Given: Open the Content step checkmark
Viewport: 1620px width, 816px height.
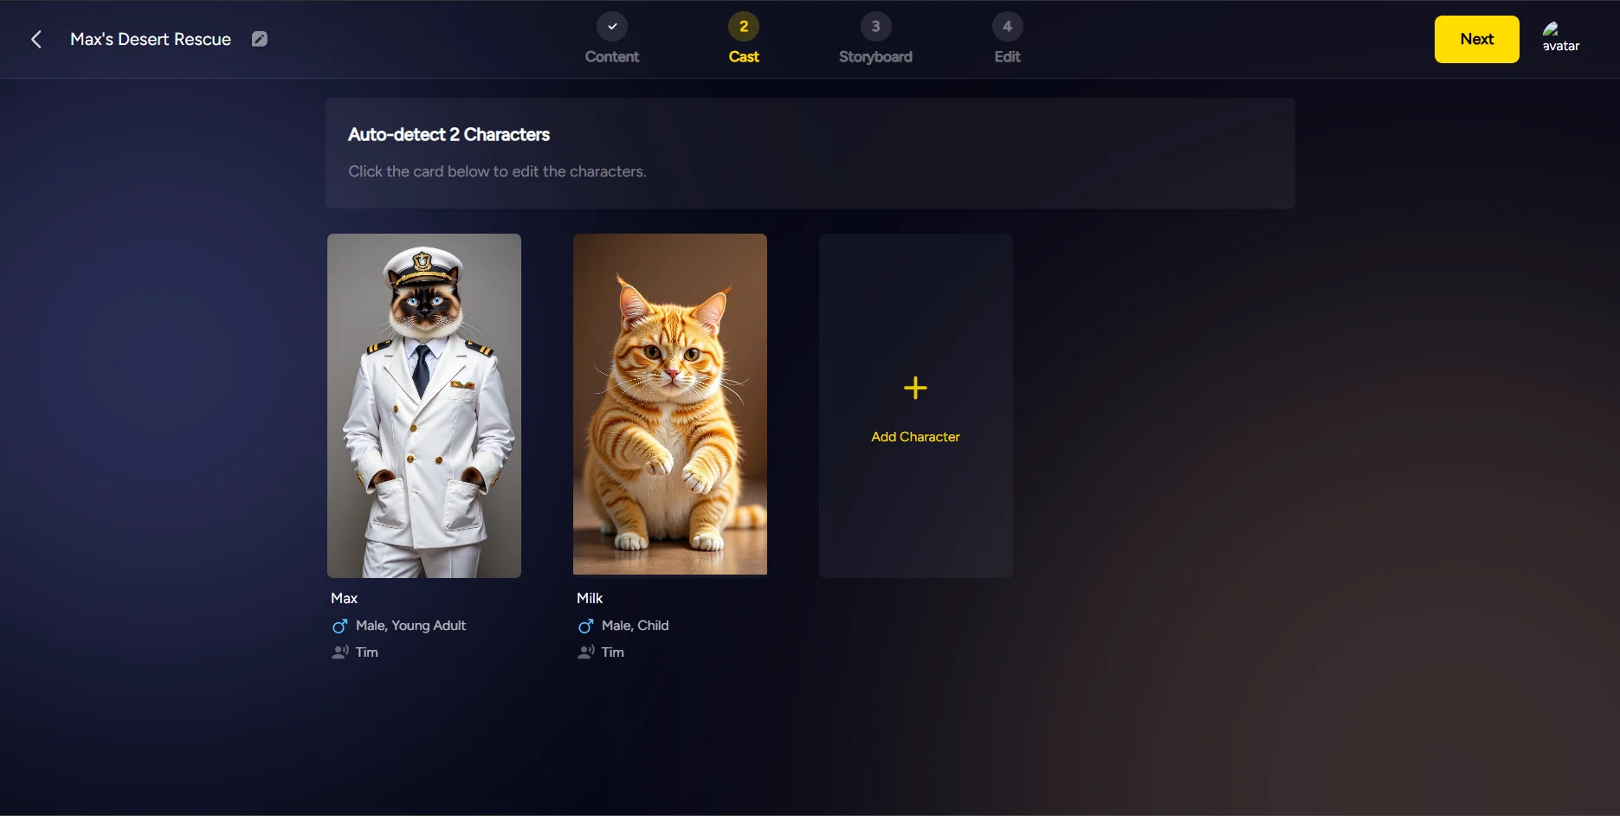Looking at the screenshot, I should point(612,27).
